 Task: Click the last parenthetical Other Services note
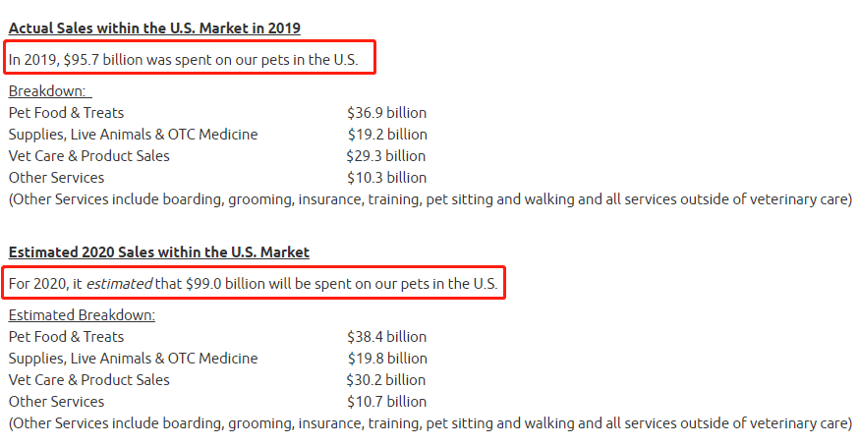click(x=429, y=423)
